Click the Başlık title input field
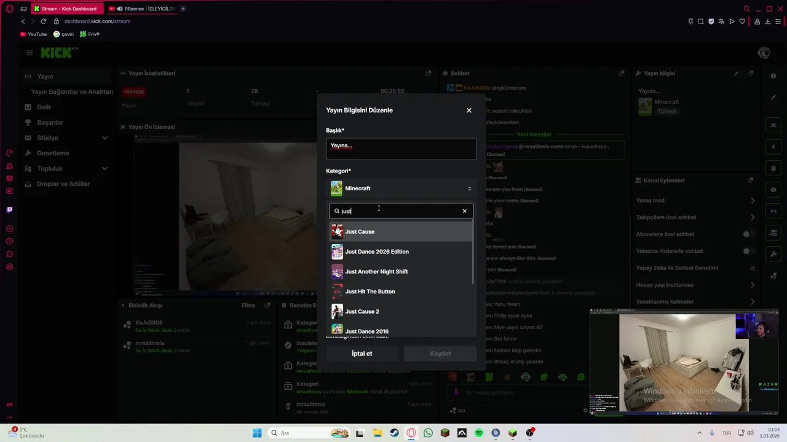The height and width of the screenshot is (442, 787). tap(401, 149)
